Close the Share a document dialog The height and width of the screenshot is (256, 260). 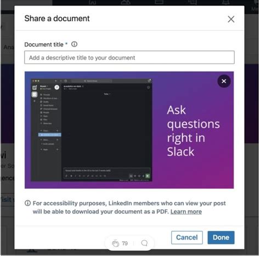[231, 19]
